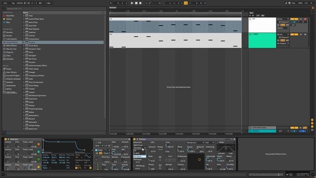Collapse the selected Corpus folder arrow
Viewport: 316px width, 178px height.
pos(24,43)
